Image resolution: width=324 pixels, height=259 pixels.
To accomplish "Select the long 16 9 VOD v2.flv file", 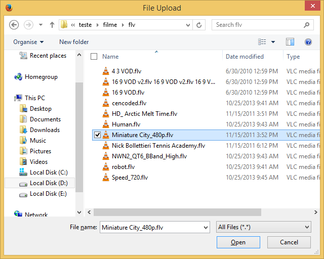I will 164,82.
